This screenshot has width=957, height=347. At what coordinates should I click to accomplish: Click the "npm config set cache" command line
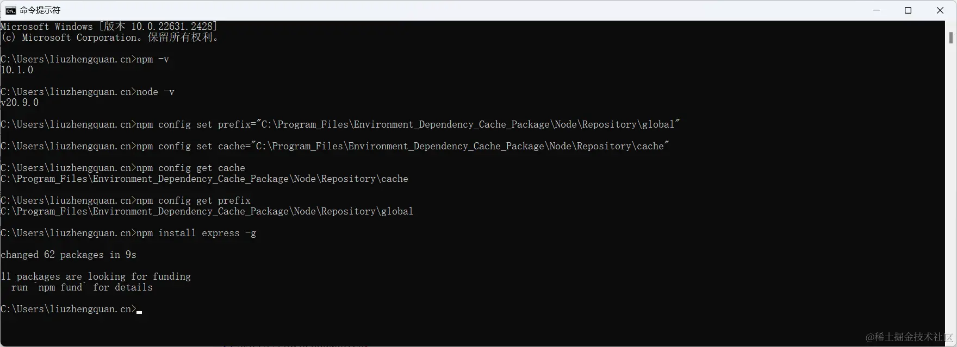point(402,146)
